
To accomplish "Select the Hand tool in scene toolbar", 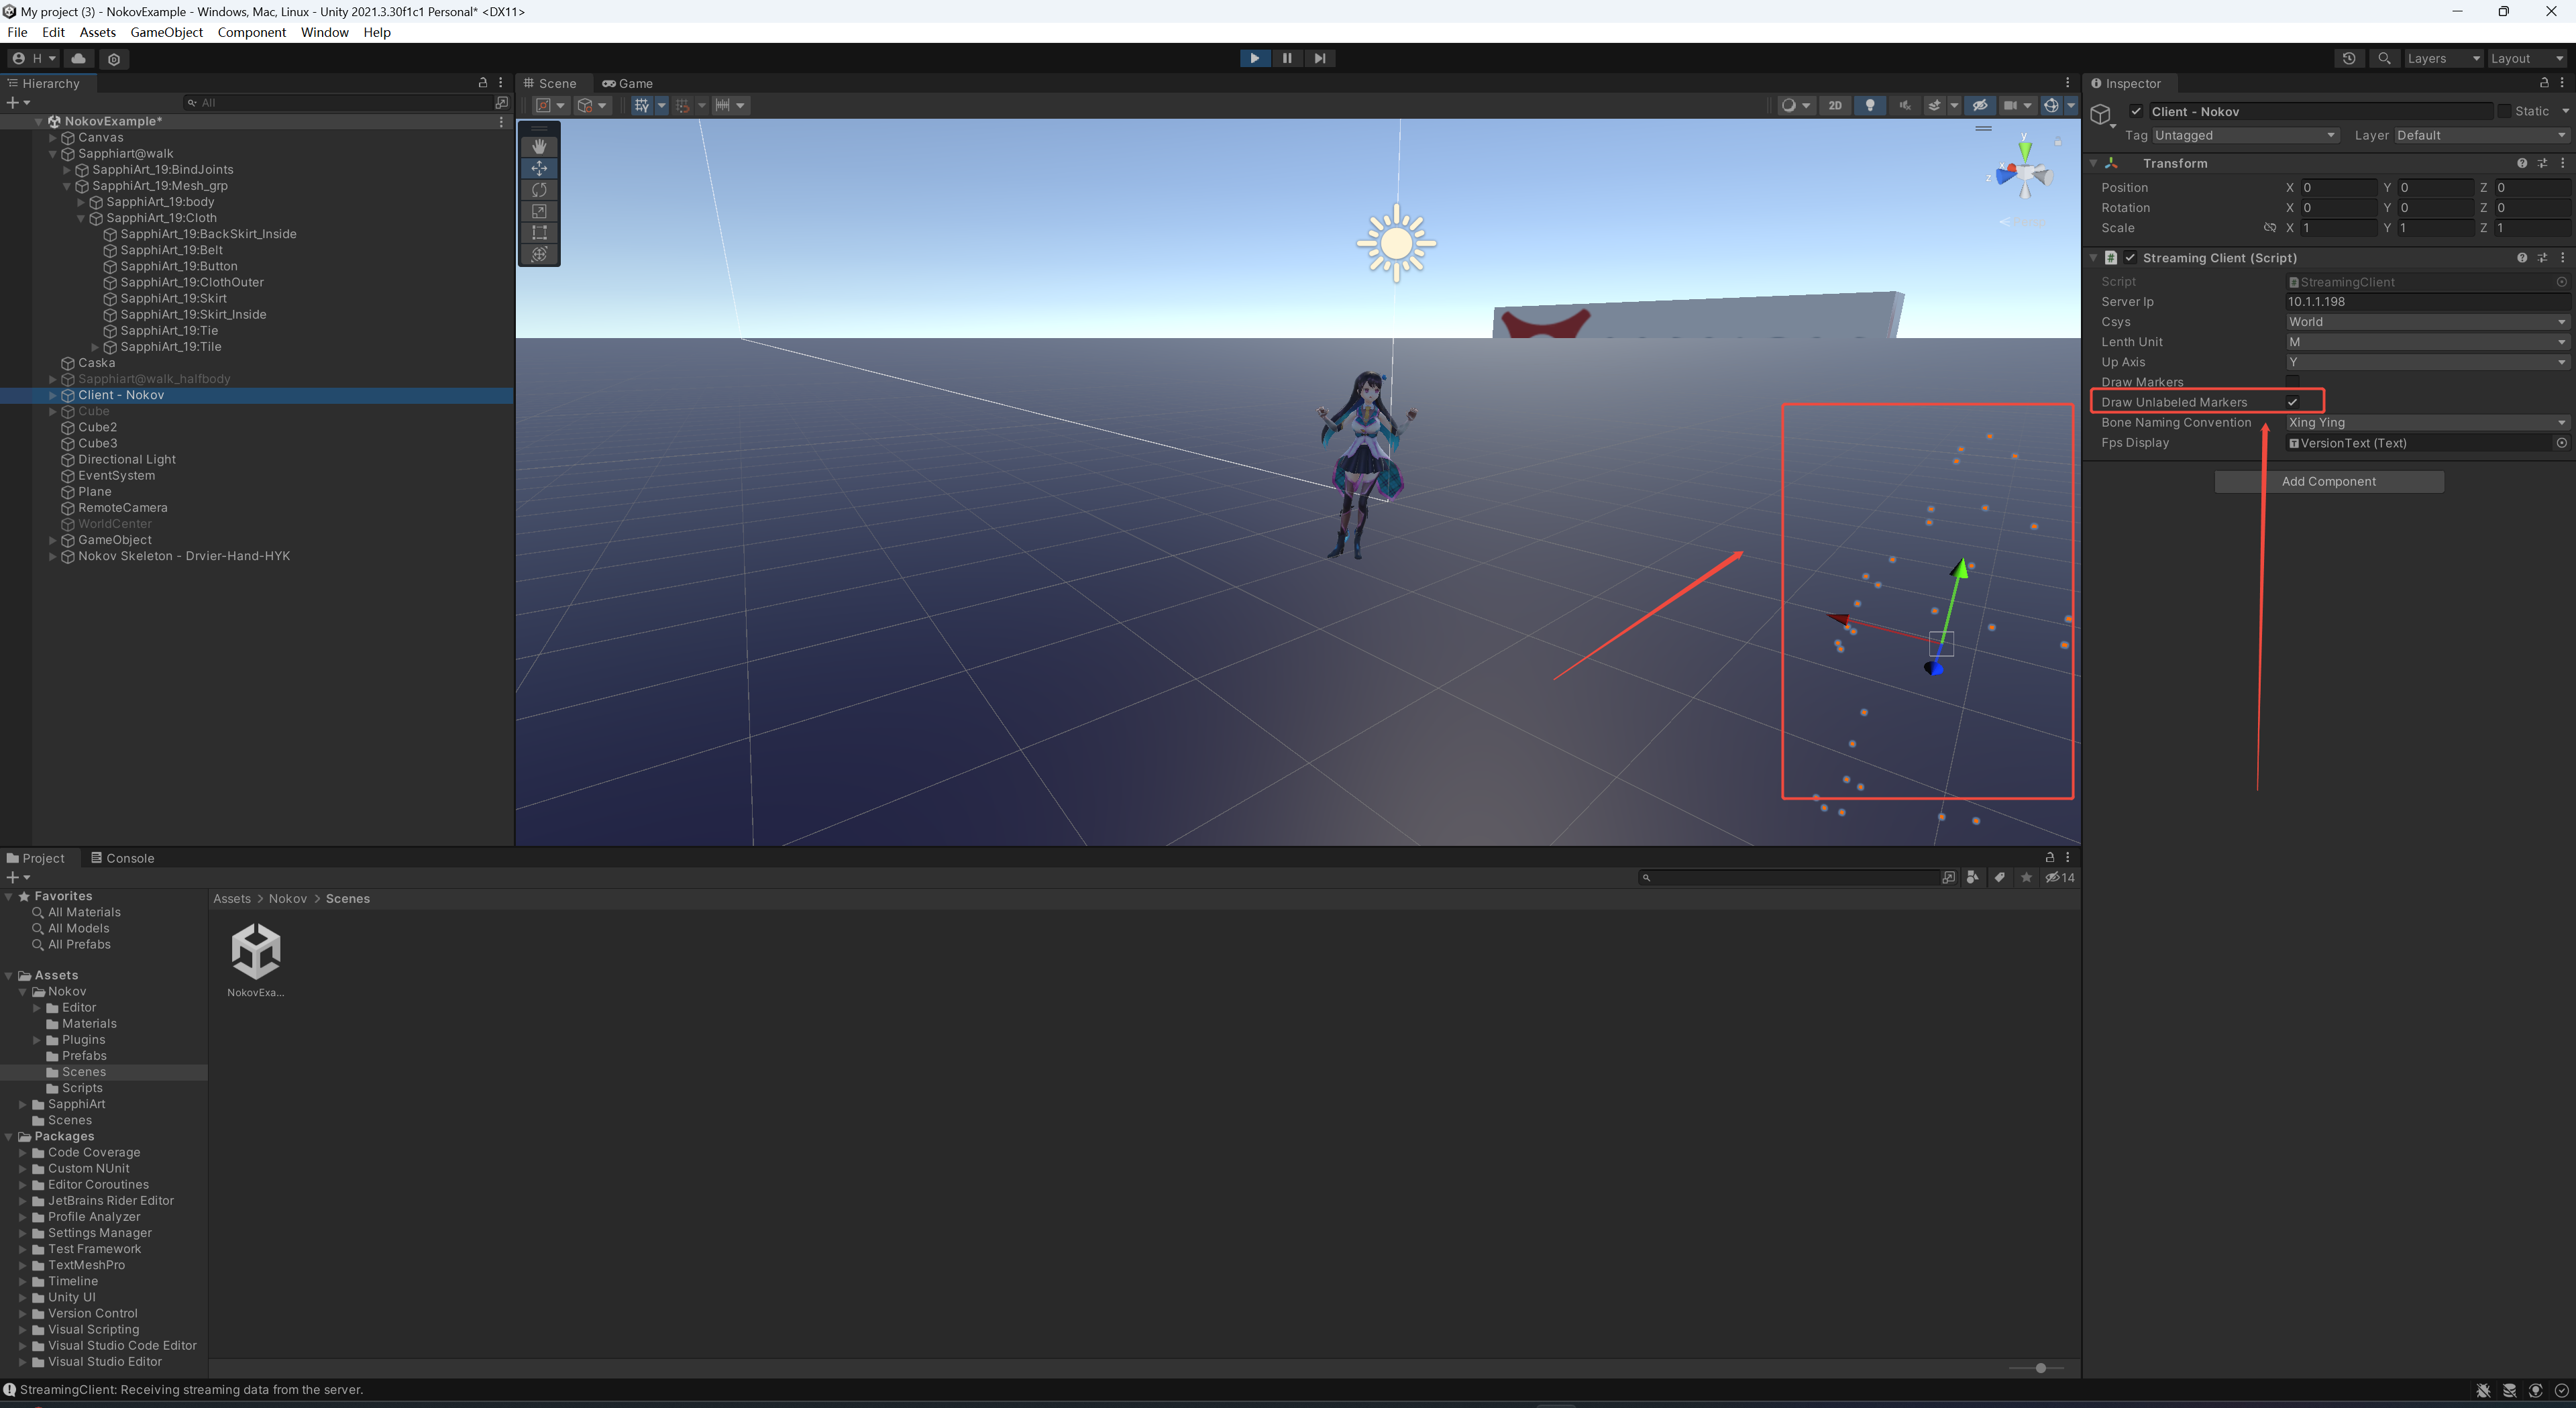I will click(x=539, y=146).
